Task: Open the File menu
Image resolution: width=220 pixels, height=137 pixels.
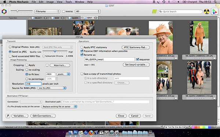Action: point(34,2)
